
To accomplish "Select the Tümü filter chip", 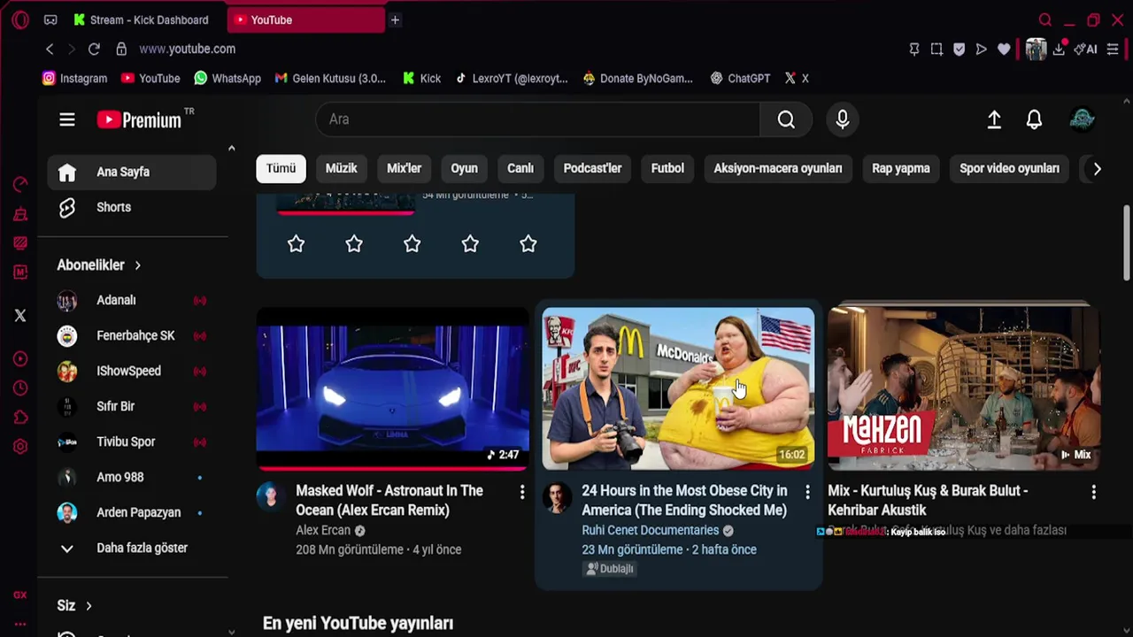I will point(281,168).
